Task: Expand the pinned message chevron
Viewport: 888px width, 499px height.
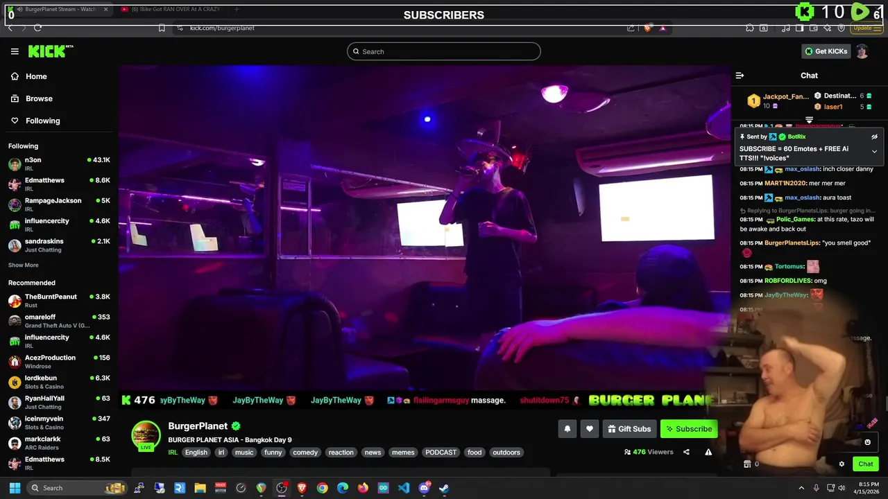Action: [874, 151]
